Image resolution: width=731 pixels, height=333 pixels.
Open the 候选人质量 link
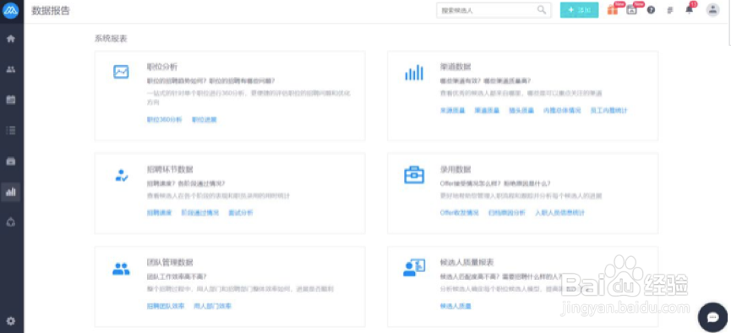456,307
